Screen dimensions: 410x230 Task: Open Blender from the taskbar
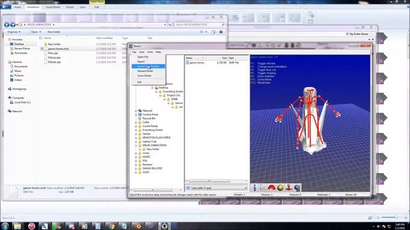tap(138, 226)
